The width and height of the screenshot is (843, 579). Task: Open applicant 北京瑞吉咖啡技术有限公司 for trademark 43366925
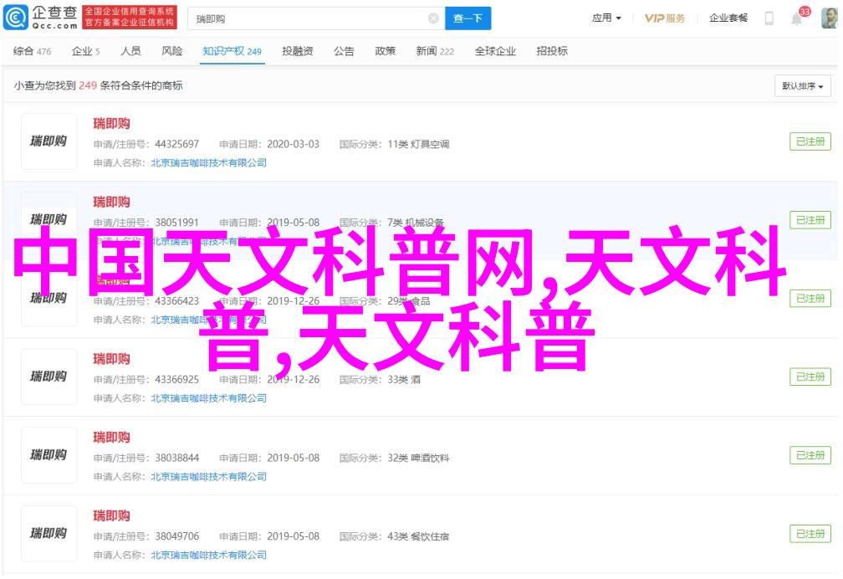(208, 398)
